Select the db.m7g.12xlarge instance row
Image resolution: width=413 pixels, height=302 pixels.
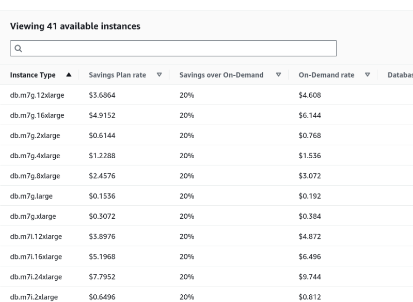[37, 95]
